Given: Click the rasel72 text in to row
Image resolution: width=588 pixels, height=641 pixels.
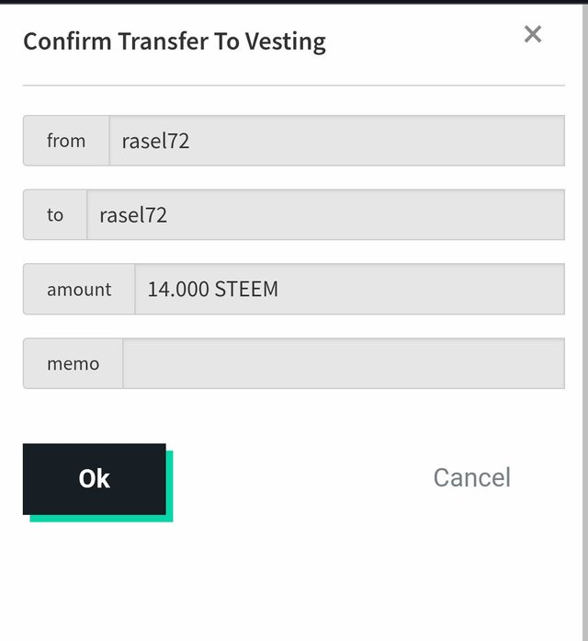Looking at the screenshot, I should click(x=133, y=215).
